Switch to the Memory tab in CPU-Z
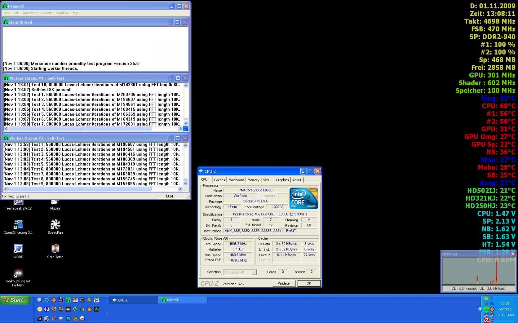The image size is (518, 323). coord(253,180)
